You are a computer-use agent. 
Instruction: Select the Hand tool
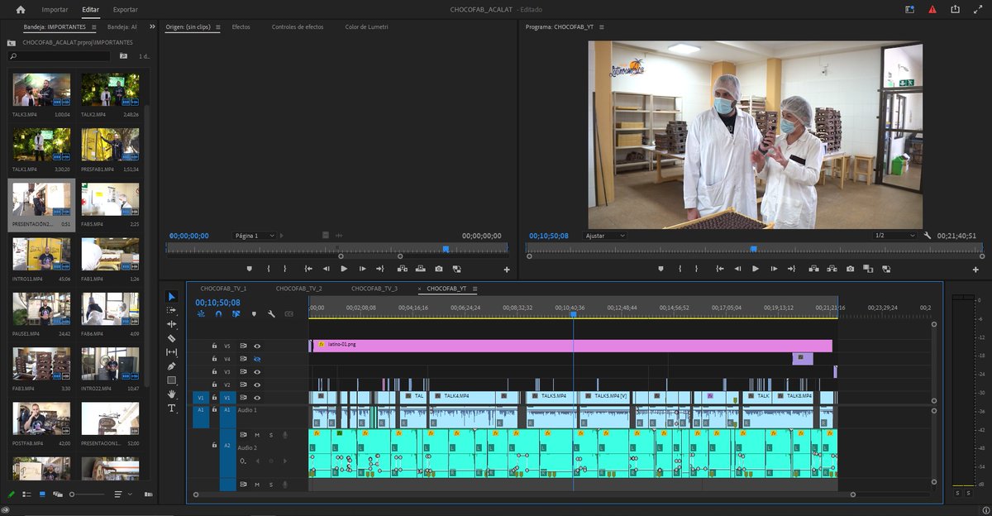(x=172, y=394)
